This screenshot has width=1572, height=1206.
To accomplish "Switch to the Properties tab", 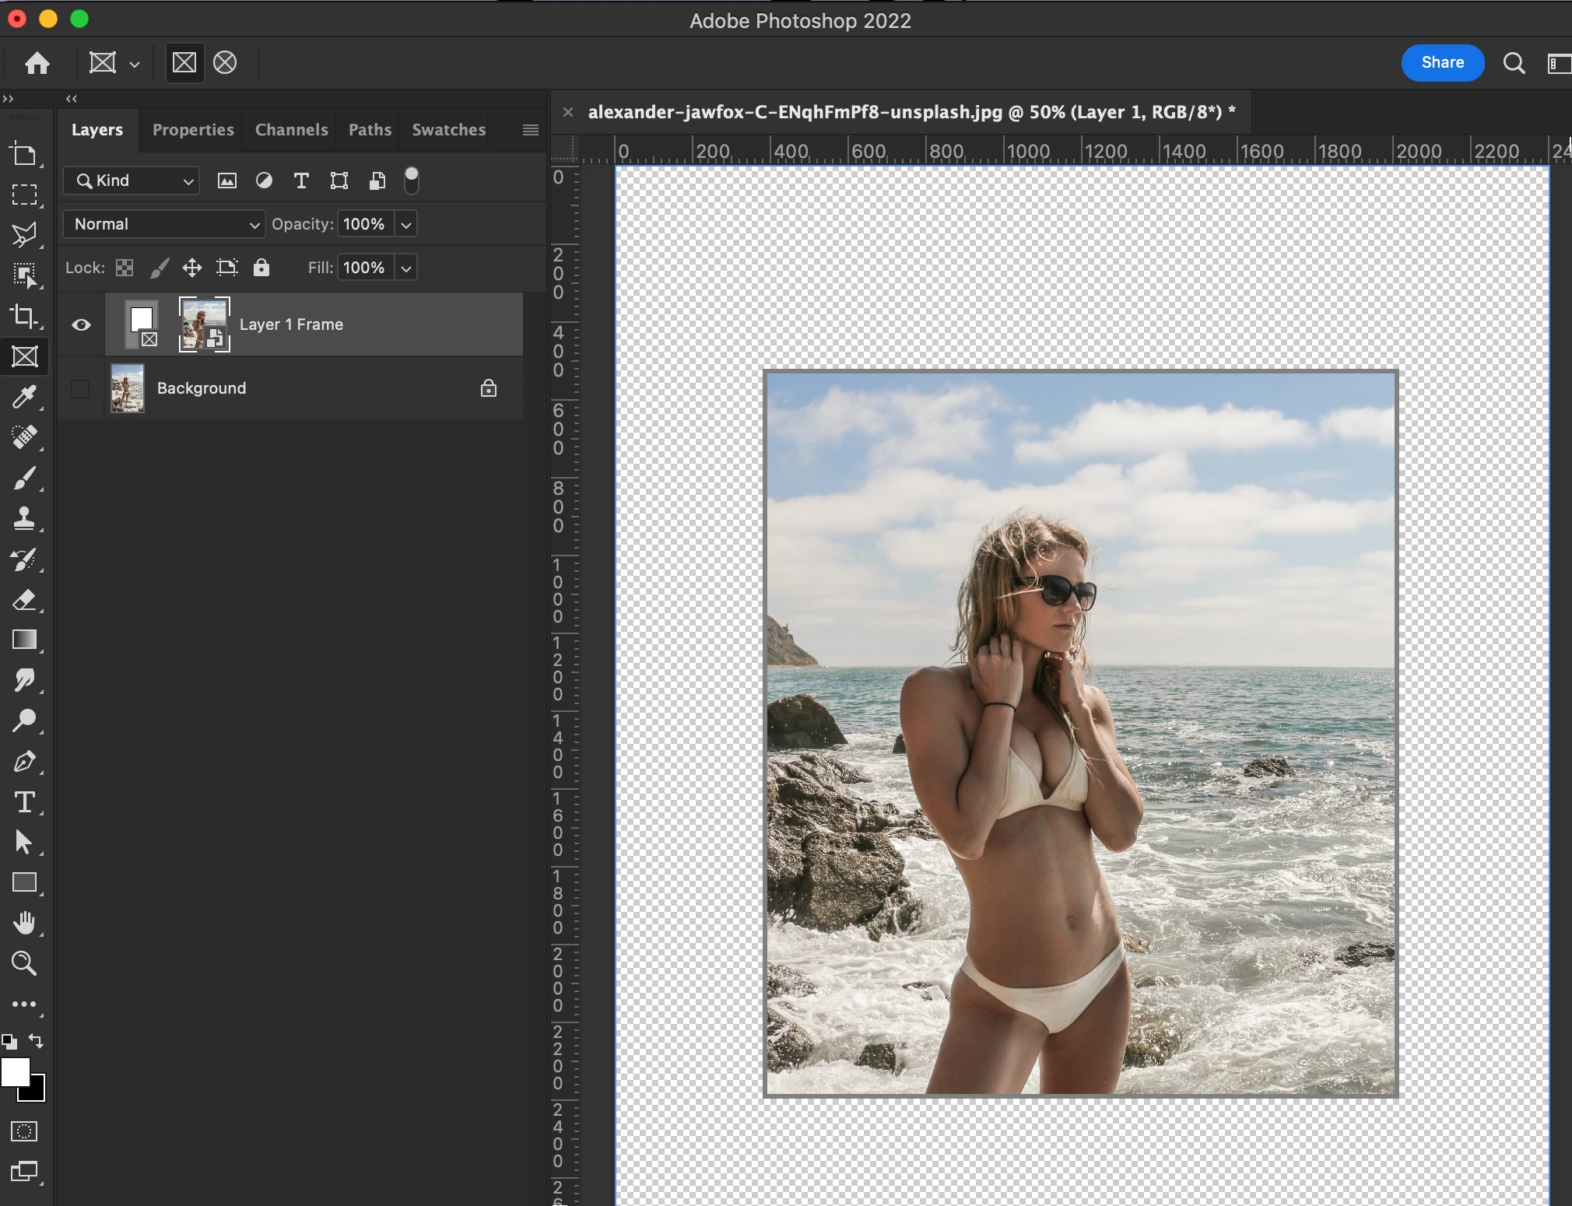I will pos(193,130).
